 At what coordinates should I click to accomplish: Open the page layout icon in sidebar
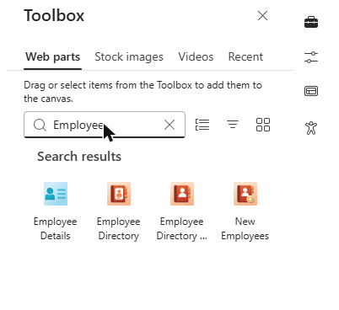(311, 91)
